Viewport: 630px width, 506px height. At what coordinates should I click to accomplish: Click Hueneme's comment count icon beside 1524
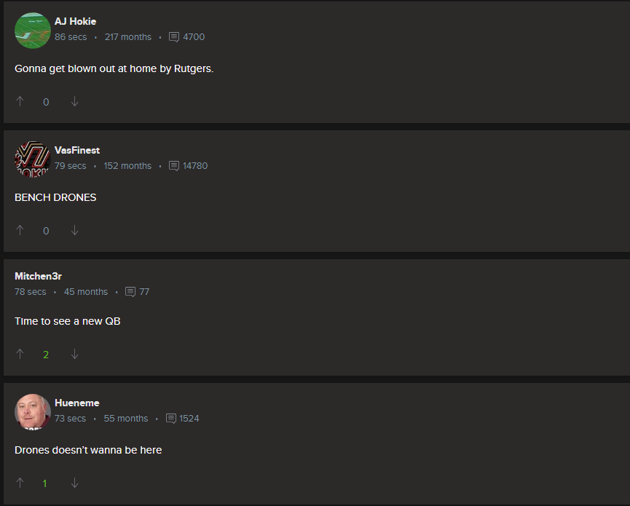[171, 419]
